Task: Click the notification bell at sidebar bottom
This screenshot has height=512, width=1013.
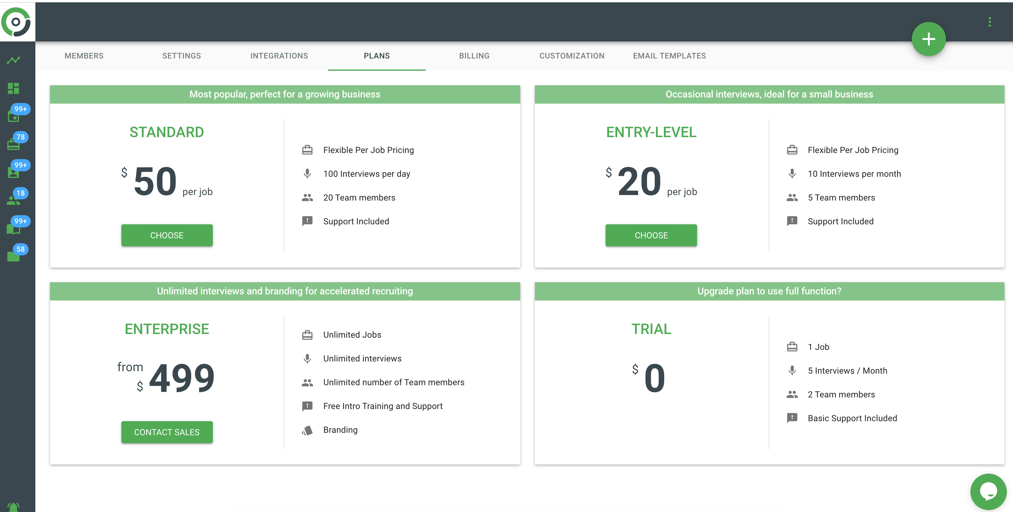Action: pos(13,507)
